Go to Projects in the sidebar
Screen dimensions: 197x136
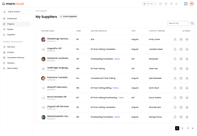tap(11, 24)
